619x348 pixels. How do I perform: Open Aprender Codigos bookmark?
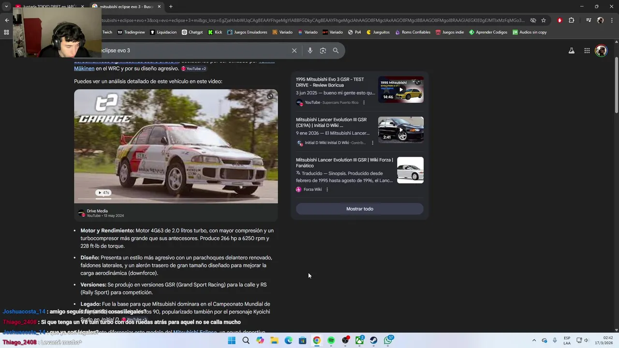tap(488, 32)
